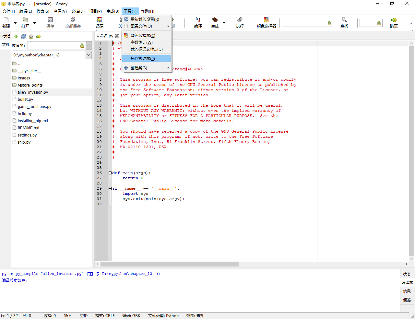The image size is (415, 319).
Task: Click the 跳至 (Go to line) icon
Action: pos(394,20)
